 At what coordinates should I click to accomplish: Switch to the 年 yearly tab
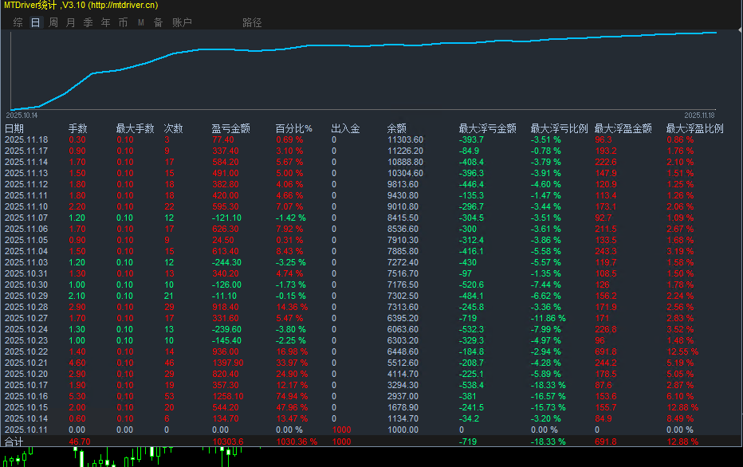pos(106,22)
